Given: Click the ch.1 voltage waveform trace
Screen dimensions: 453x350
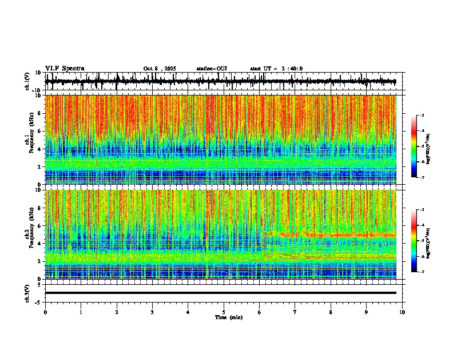Looking at the screenshot, I should pos(221,81).
